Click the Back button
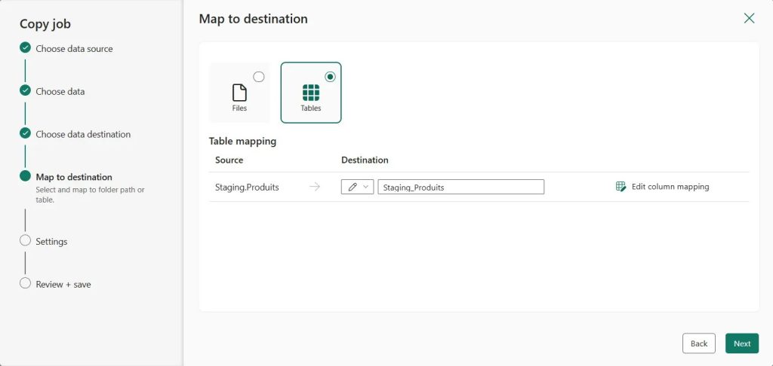 (698, 343)
